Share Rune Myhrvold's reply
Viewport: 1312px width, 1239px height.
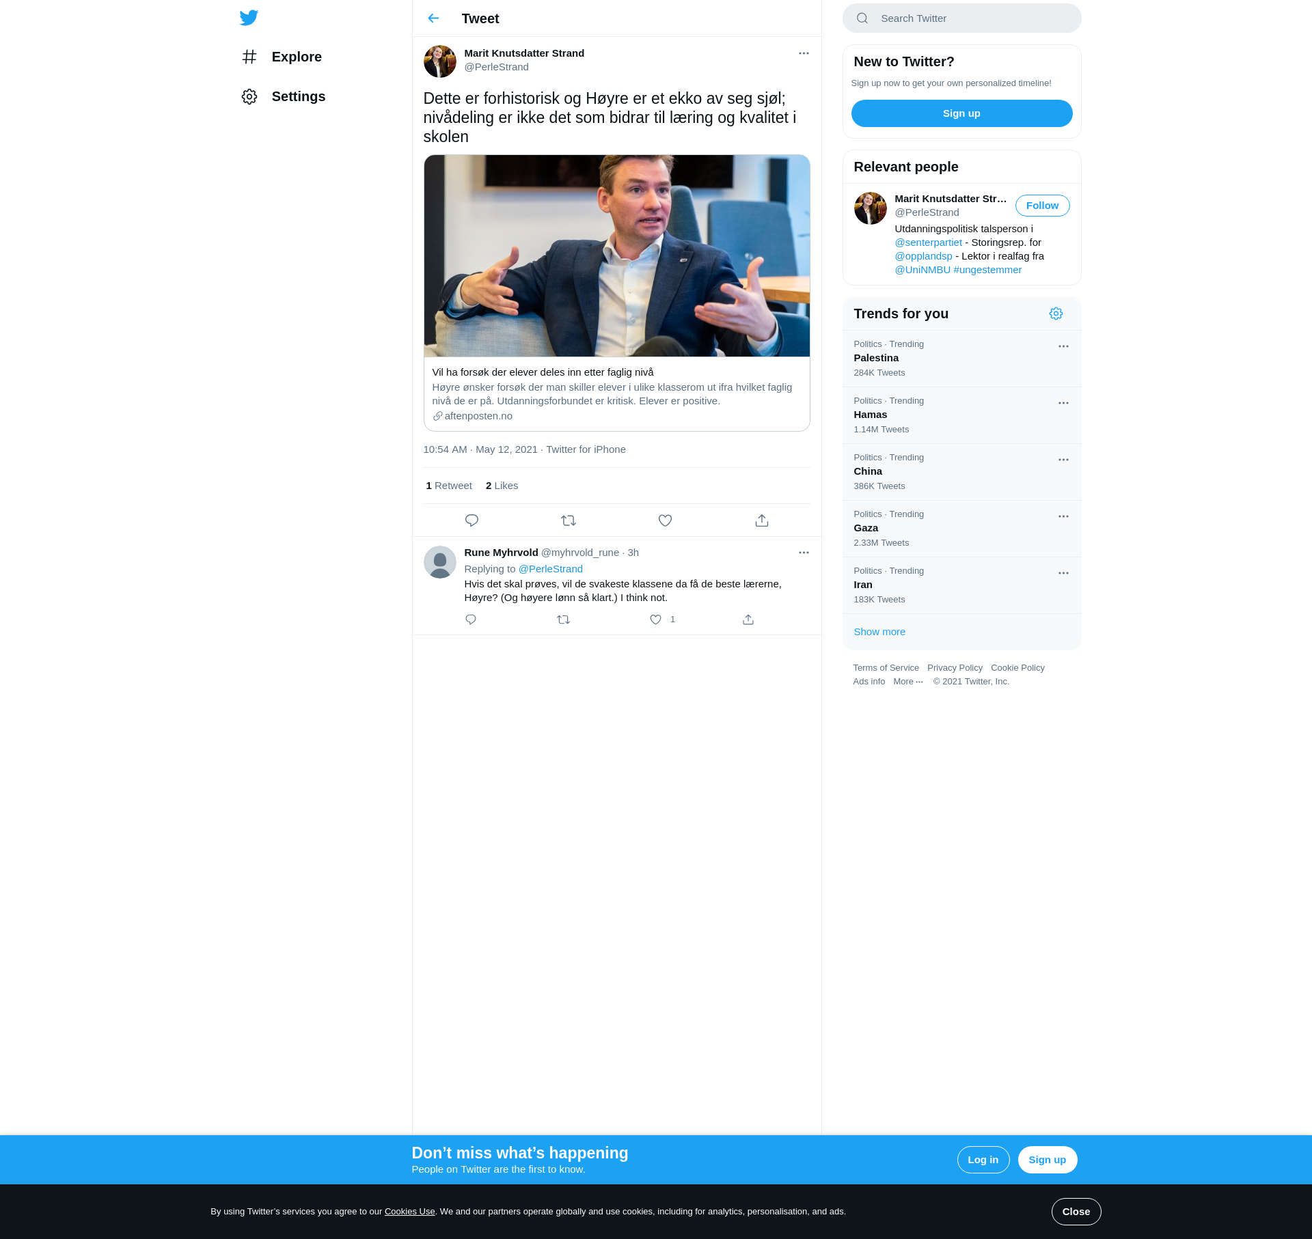tap(748, 619)
